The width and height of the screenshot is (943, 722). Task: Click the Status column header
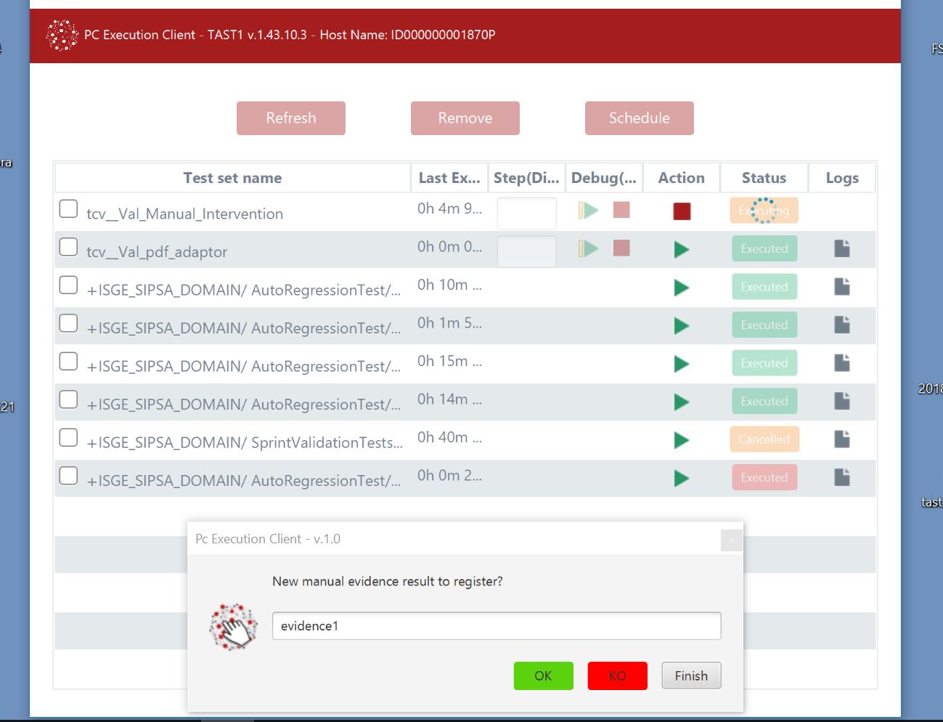(x=764, y=178)
